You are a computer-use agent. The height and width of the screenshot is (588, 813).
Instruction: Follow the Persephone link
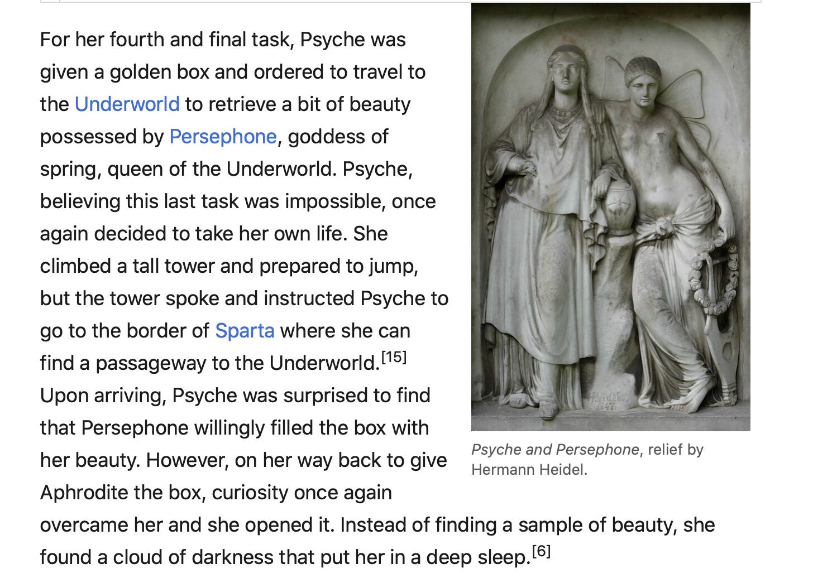tap(223, 137)
